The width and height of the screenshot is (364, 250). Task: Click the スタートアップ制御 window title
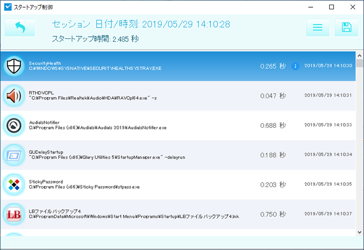[x=33, y=7]
